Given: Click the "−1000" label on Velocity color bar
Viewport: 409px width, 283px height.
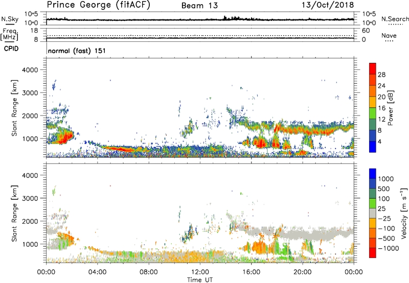Looking at the screenshot, I should (x=389, y=248).
